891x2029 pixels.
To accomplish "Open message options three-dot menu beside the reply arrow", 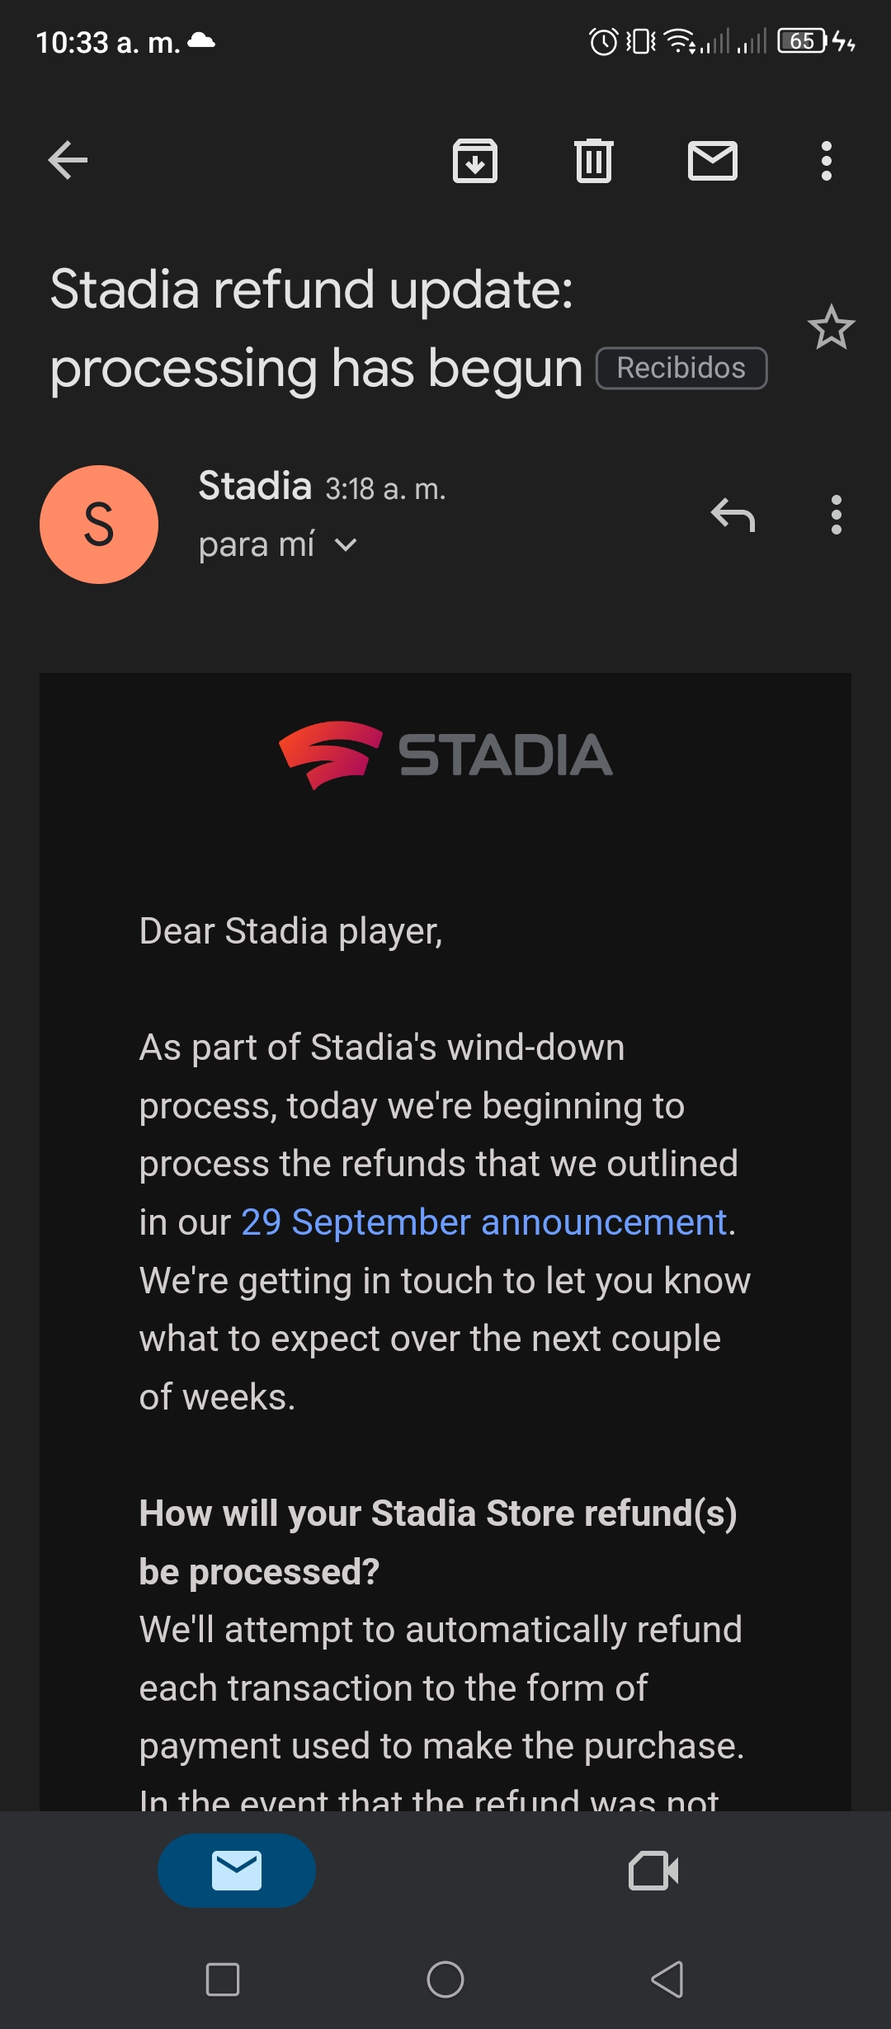I will (837, 515).
